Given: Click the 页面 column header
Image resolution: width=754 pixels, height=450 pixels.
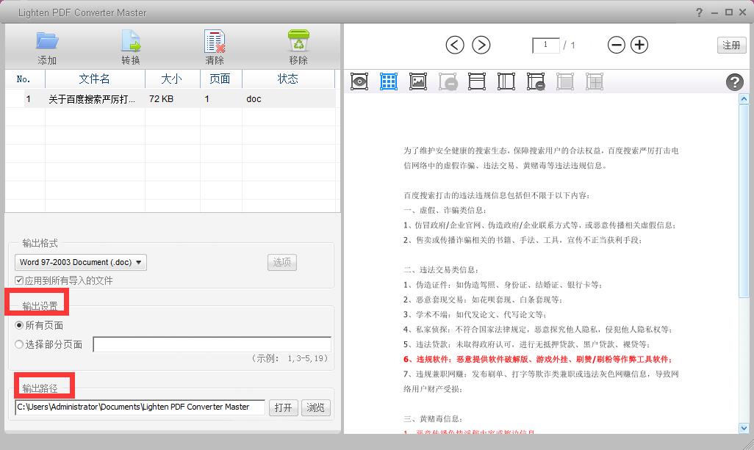Looking at the screenshot, I should coord(220,79).
